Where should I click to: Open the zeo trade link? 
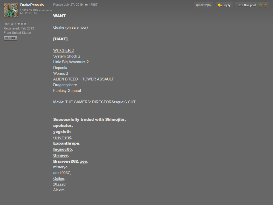click(84, 161)
